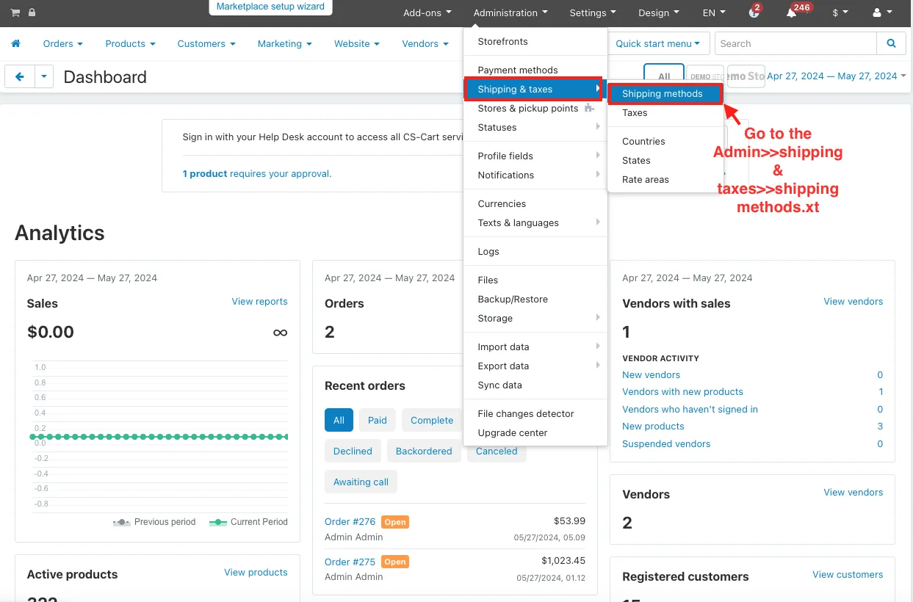Open the date range Apr 27 – May 27 dropdown
Screen dimensions: 913x602
pos(836,76)
